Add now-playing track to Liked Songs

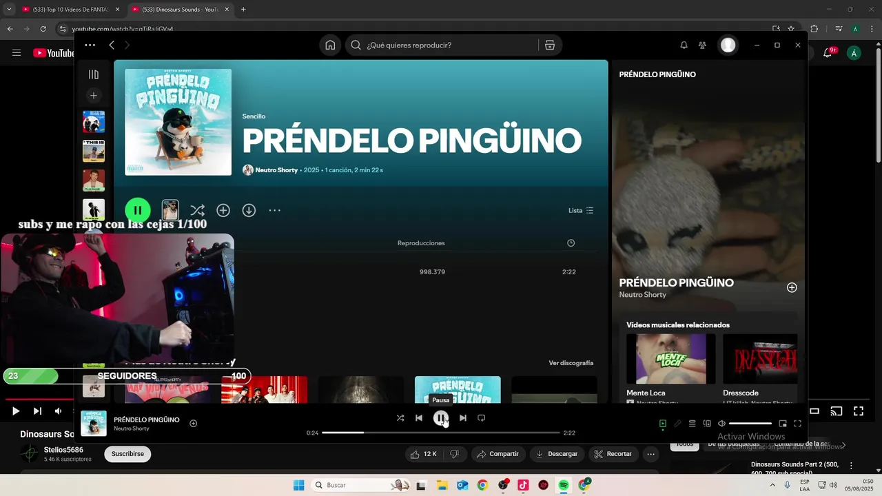[193, 424]
